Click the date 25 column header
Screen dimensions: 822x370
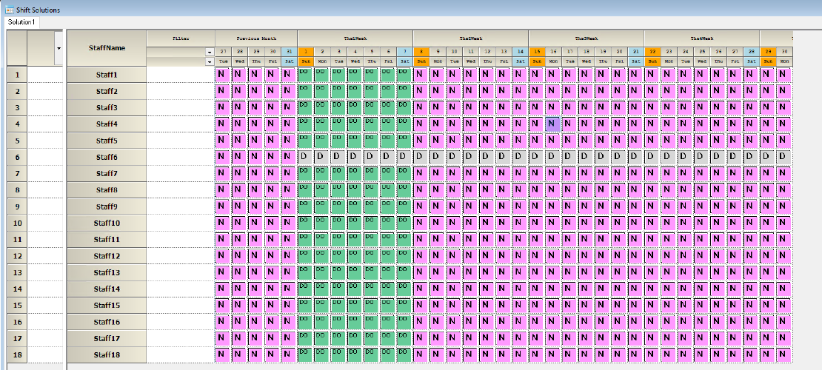(701, 52)
